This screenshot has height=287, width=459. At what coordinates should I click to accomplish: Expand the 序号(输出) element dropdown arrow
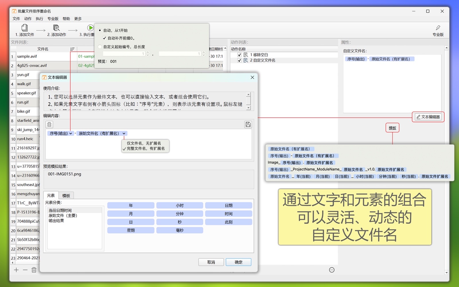tap(71, 133)
